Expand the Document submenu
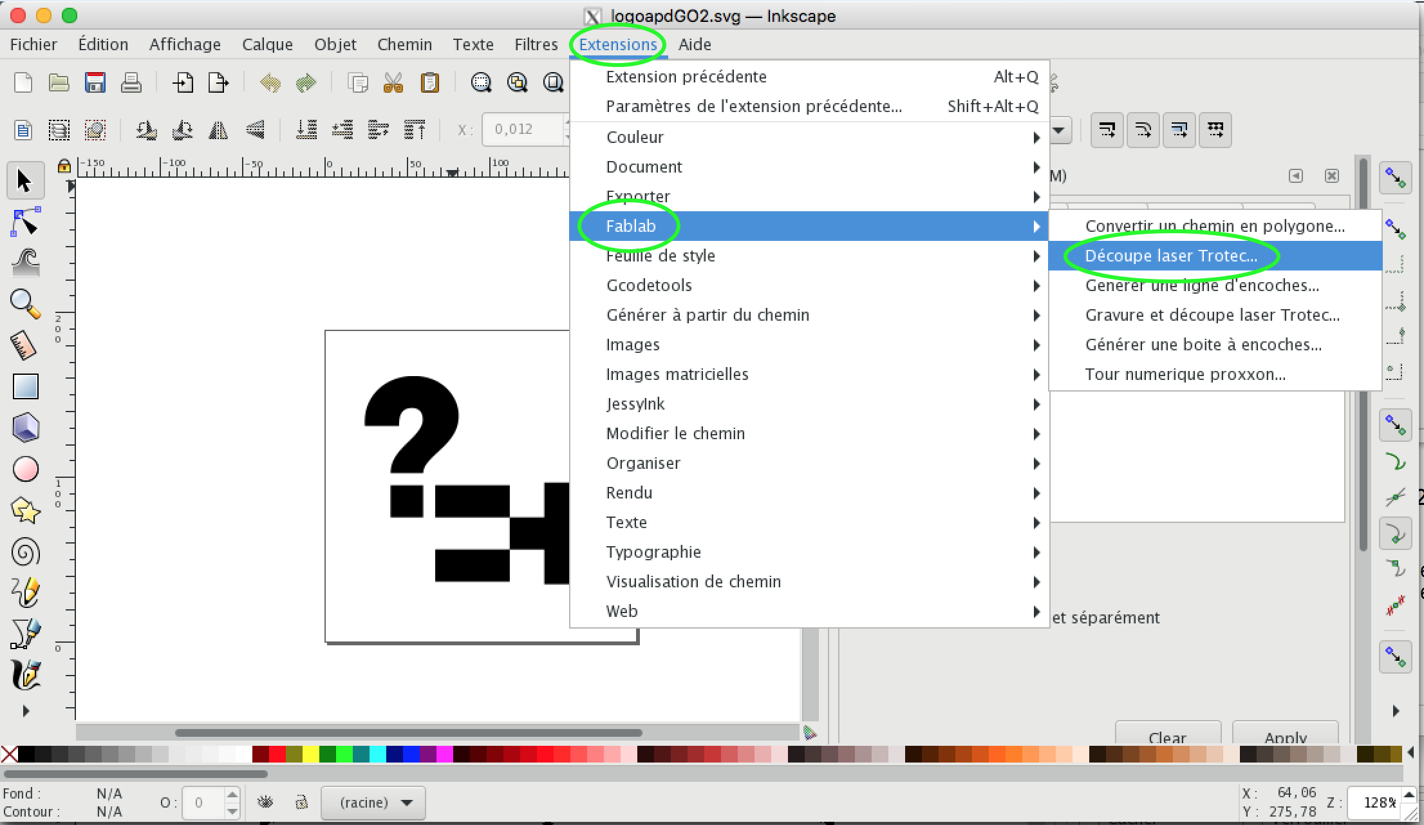The width and height of the screenshot is (1424, 825). tap(809, 167)
